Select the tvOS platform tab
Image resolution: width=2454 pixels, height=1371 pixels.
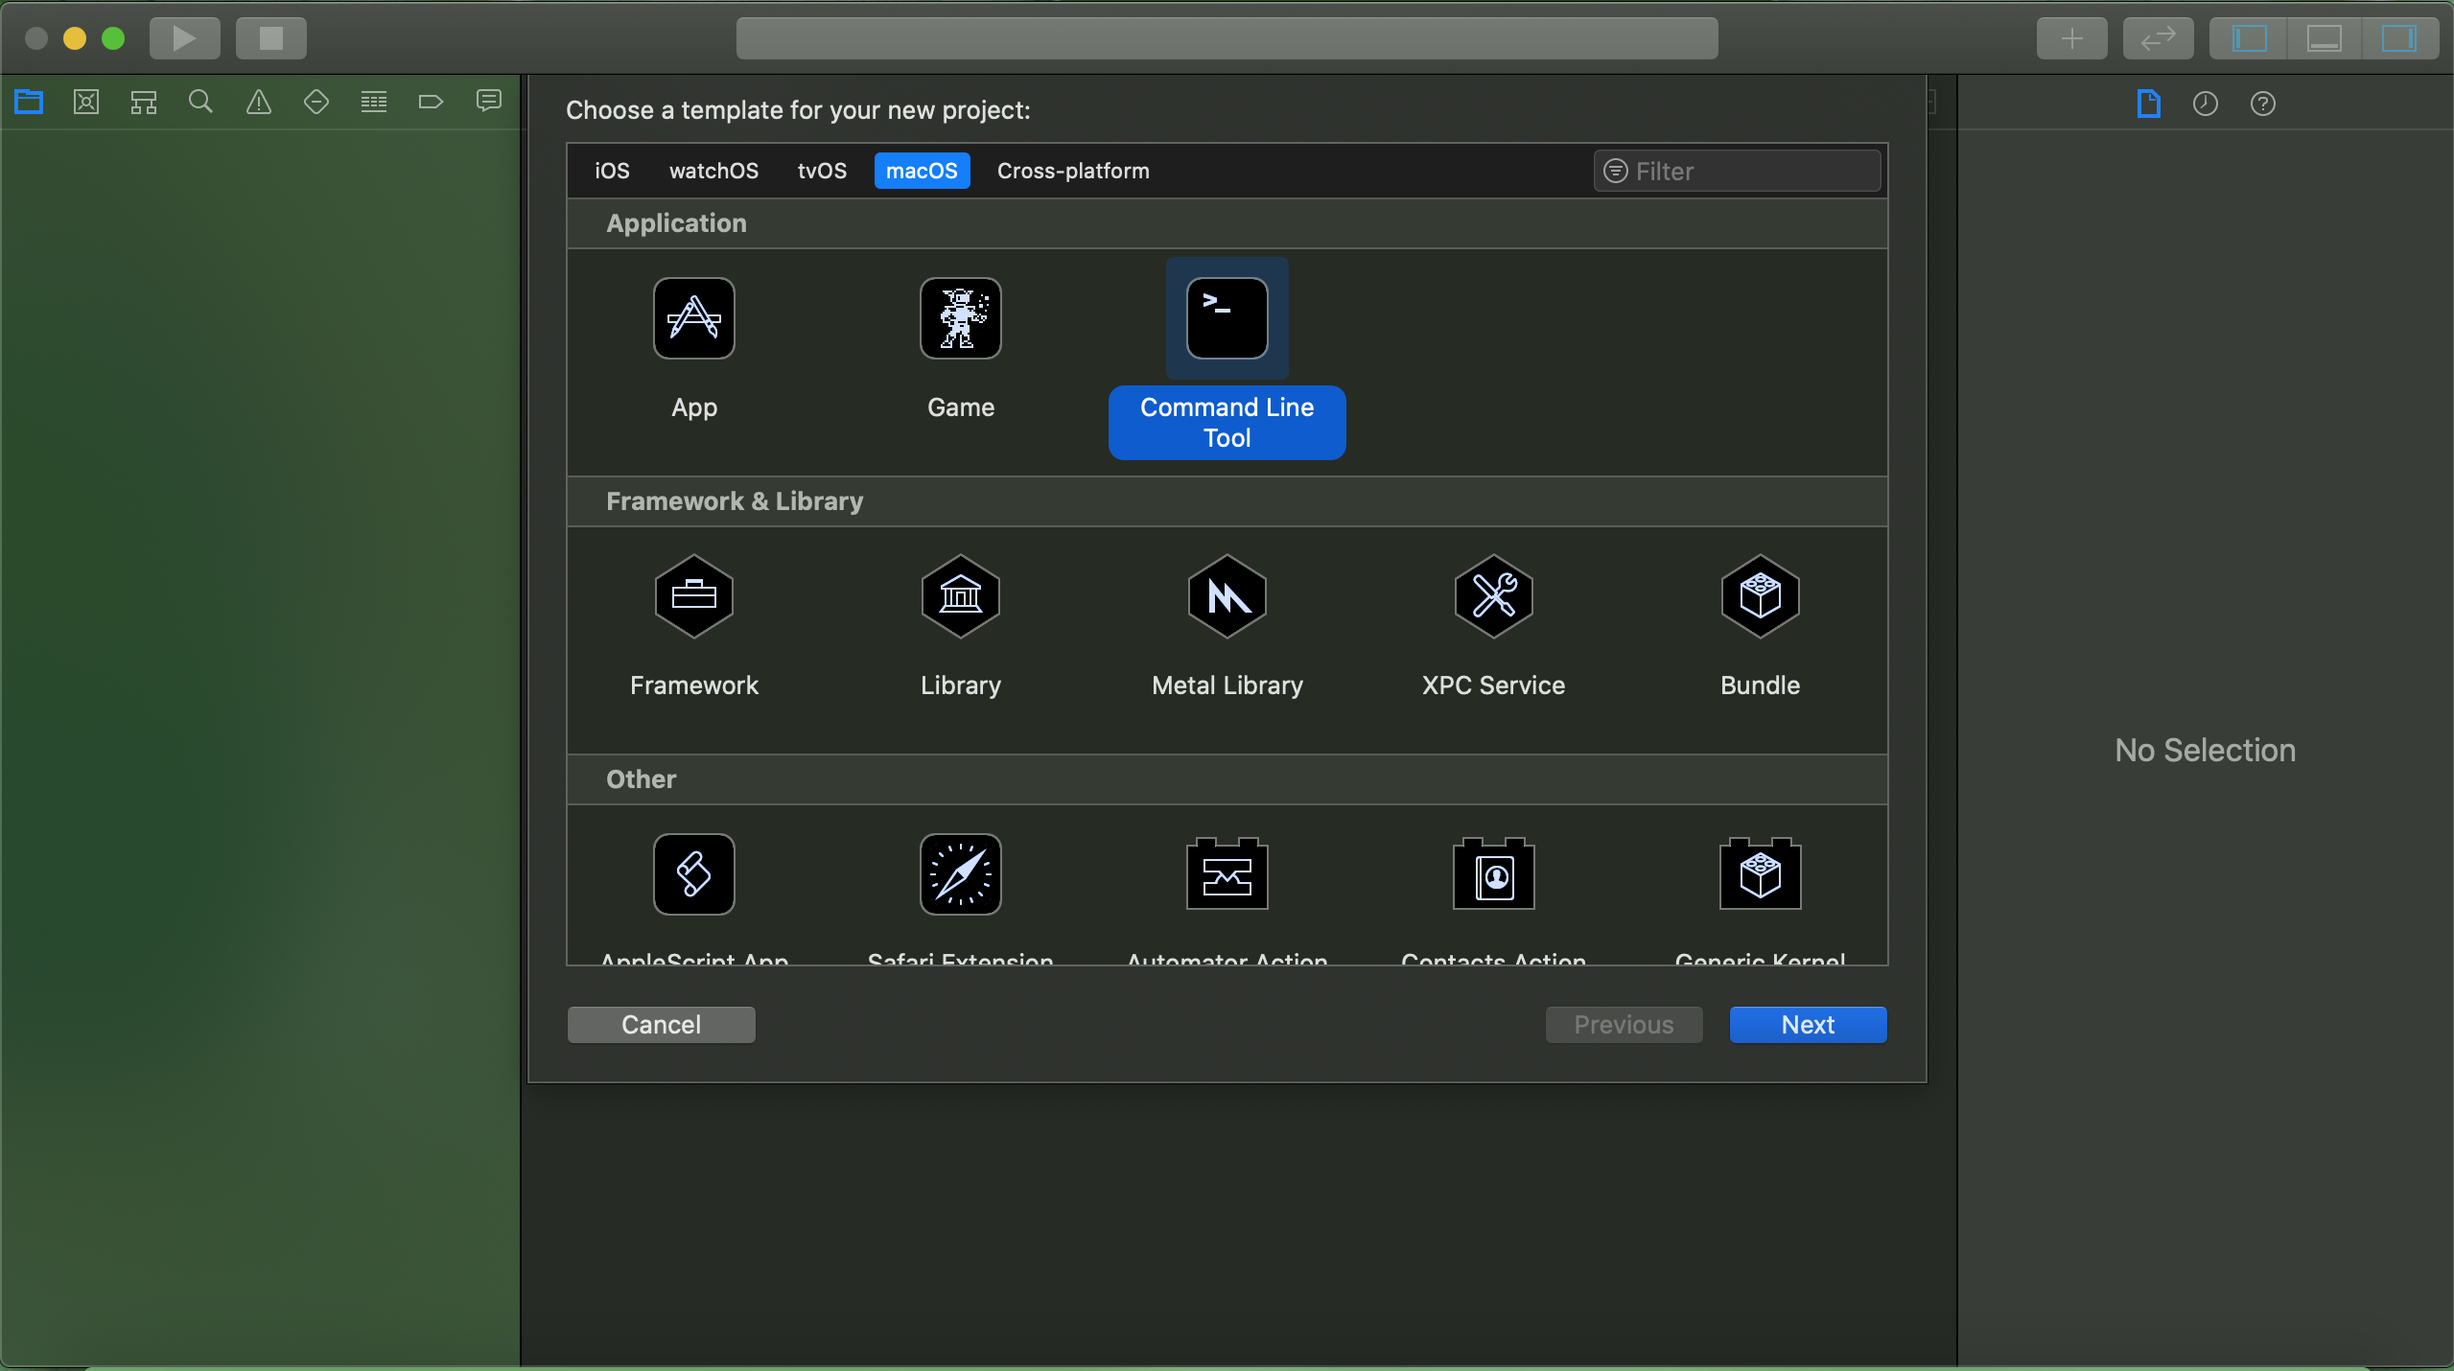(822, 171)
